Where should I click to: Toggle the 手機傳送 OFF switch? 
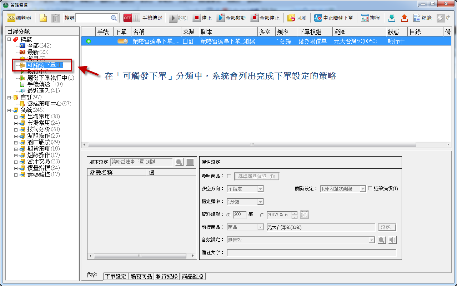131,18
